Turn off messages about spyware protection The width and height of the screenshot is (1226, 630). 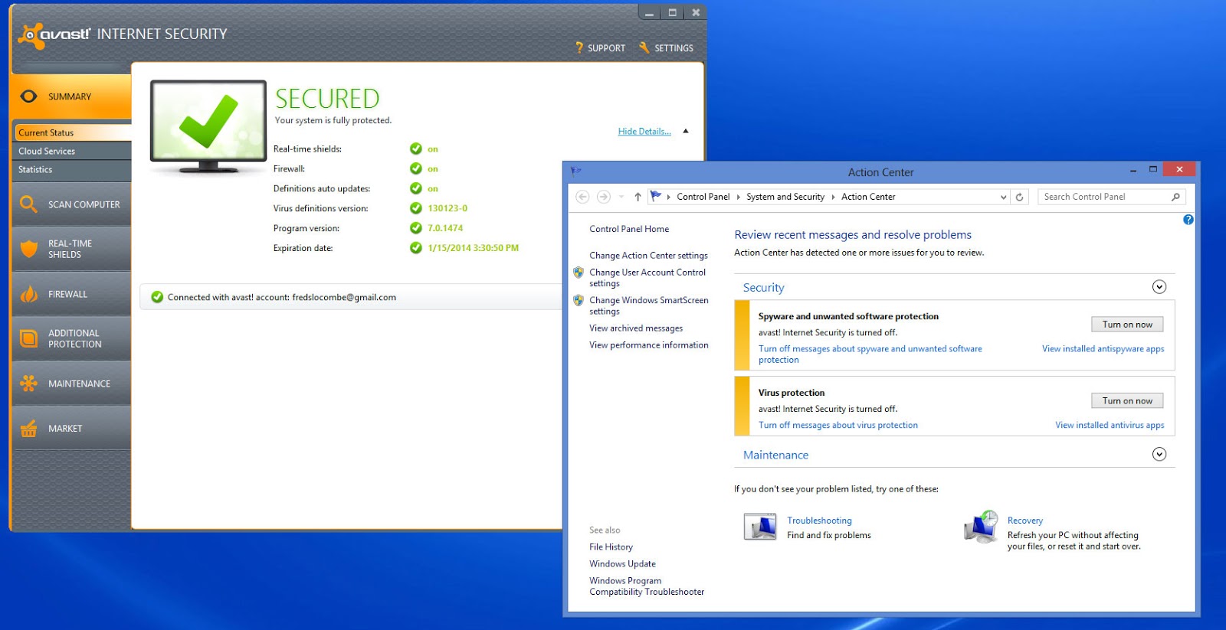870,354
